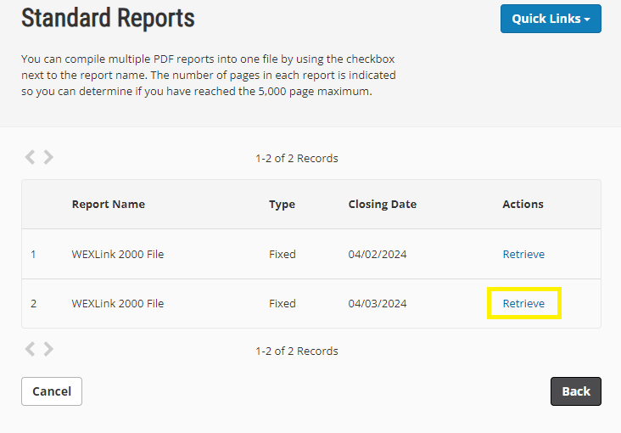621x433 pixels.
Task: Select the Report Name column header
Action: (x=108, y=205)
